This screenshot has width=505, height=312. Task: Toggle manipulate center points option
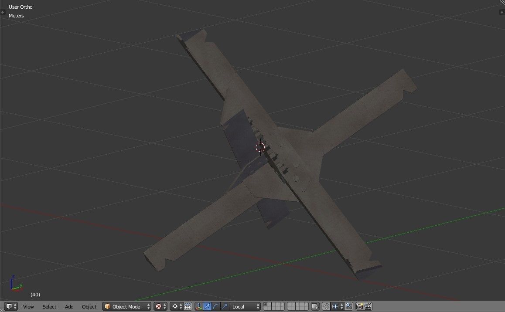click(x=188, y=307)
